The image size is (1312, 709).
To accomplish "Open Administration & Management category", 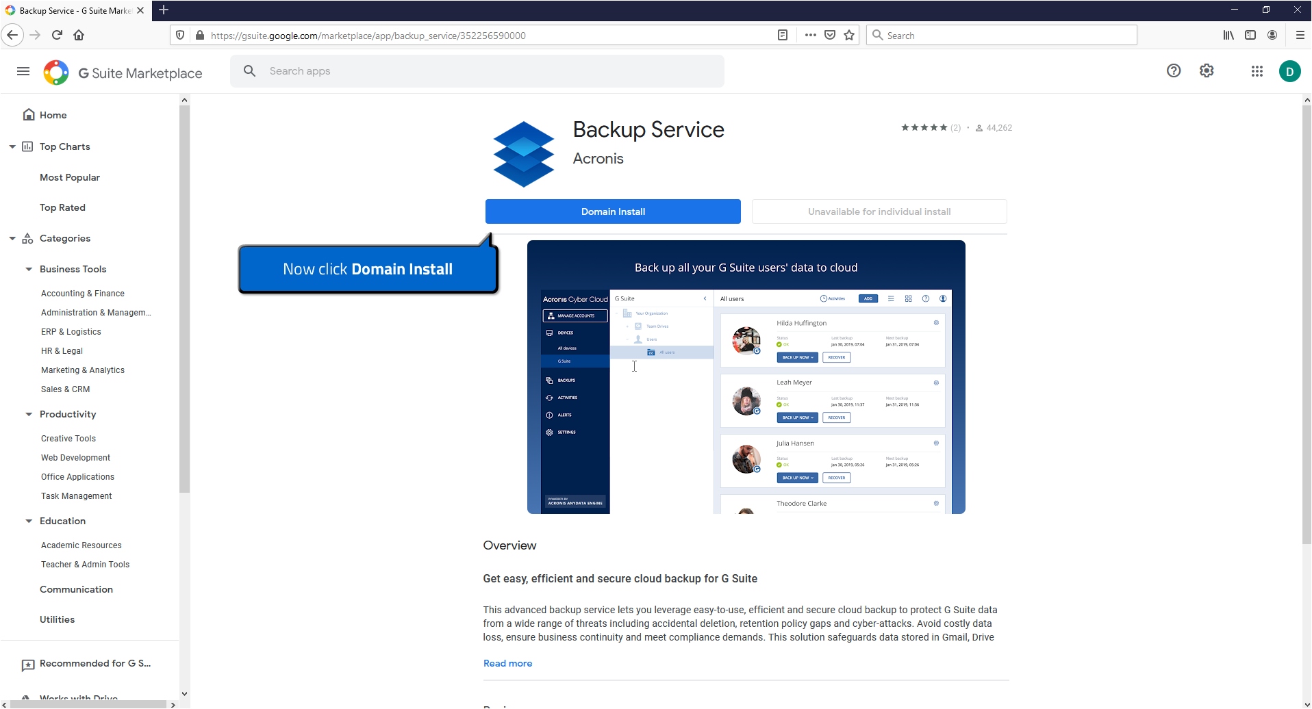I will (96, 313).
